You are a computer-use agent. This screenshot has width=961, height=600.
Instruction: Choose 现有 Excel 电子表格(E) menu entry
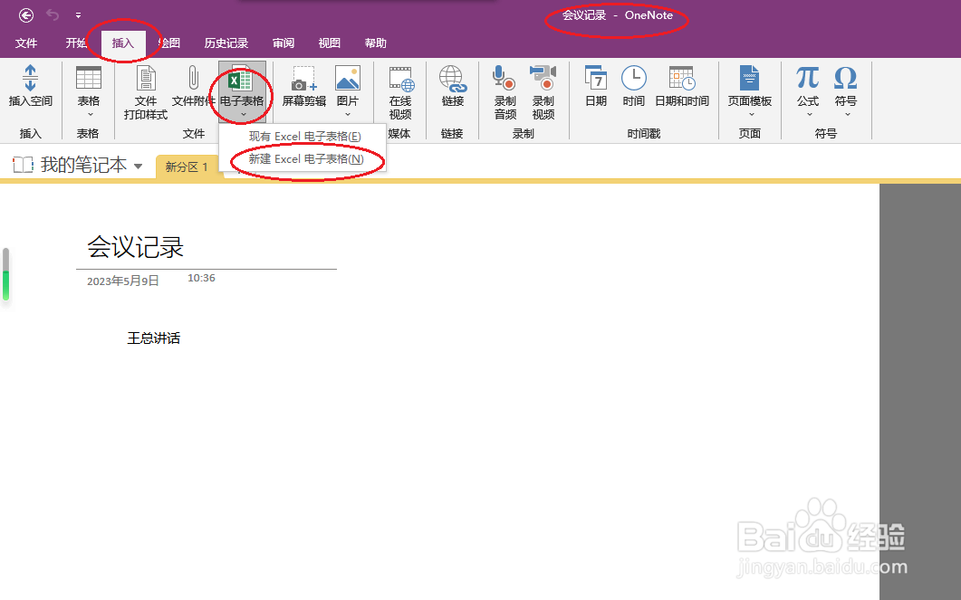pos(304,137)
